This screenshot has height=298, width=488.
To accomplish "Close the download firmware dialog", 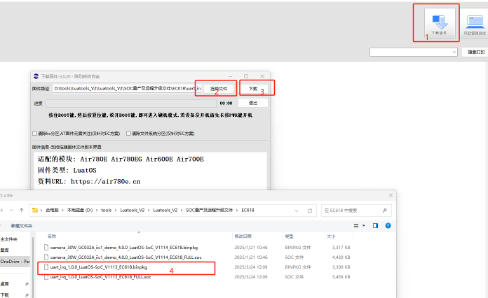I will 262,76.
